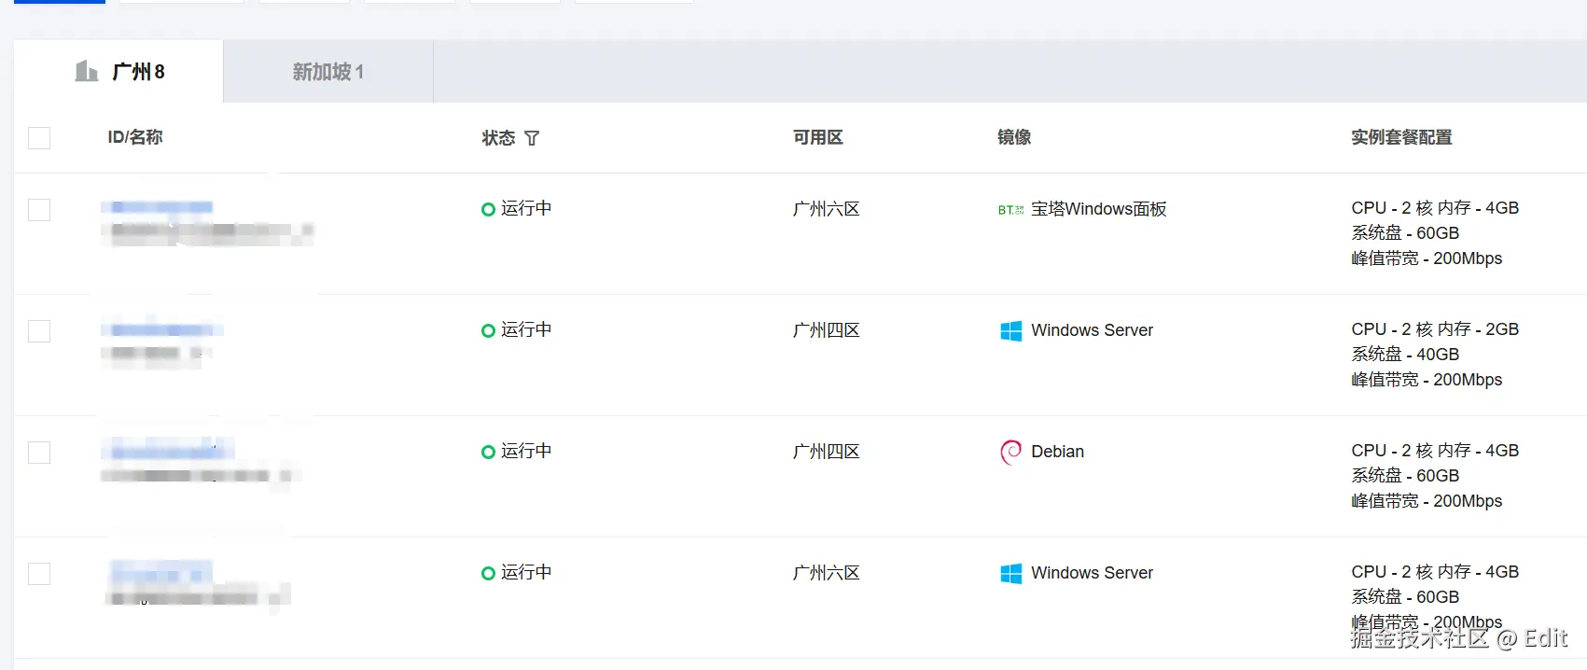1587x670 pixels.
Task: Click the 状态 column header
Action: [498, 138]
